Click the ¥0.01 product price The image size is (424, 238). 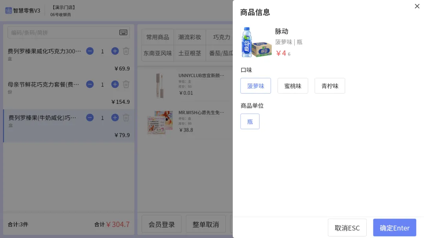(186, 93)
